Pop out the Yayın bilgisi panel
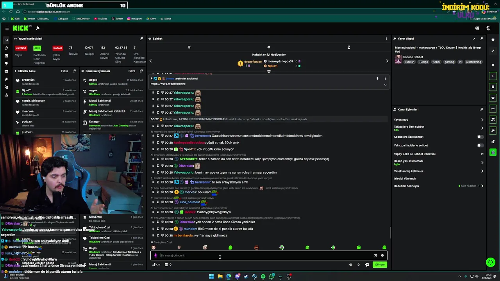 [x=481, y=39]
